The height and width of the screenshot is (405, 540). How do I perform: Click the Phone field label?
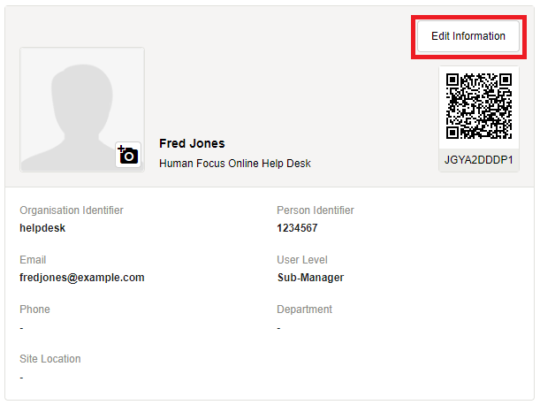[x=34, y=309]
